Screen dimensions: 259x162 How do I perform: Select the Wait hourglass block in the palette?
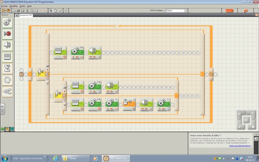click(x=7, y=69)
